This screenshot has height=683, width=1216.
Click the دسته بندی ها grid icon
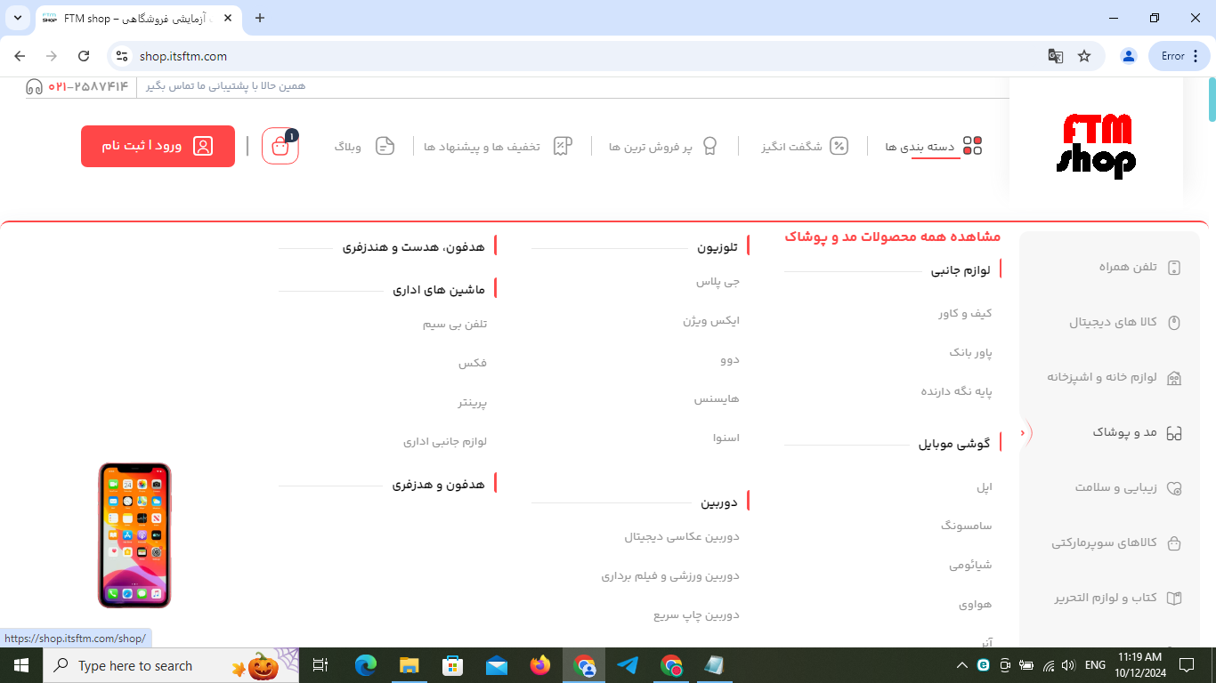click(973, 146)
